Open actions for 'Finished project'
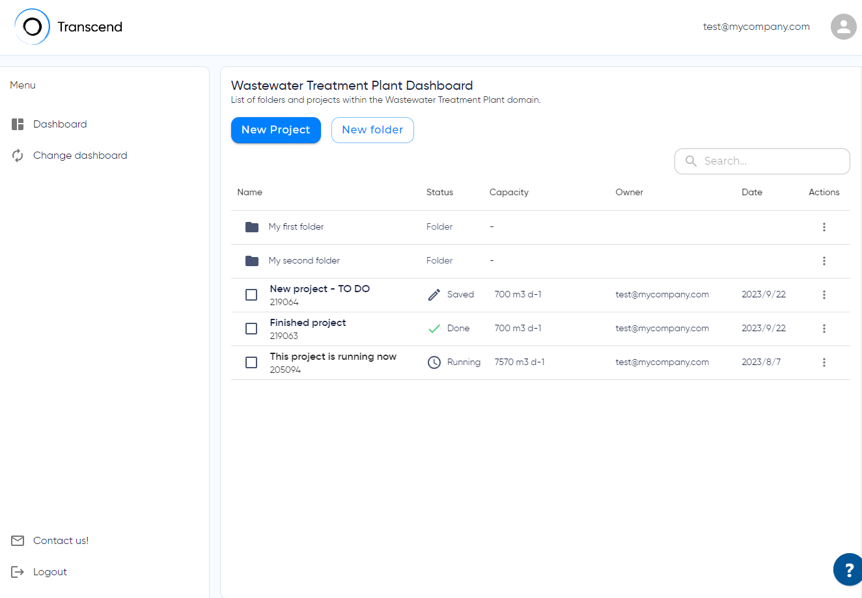 [824, 328]
